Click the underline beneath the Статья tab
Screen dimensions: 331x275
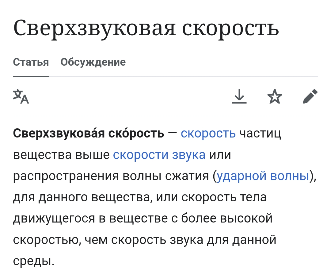pyautogui.click(x=31, y=76)
